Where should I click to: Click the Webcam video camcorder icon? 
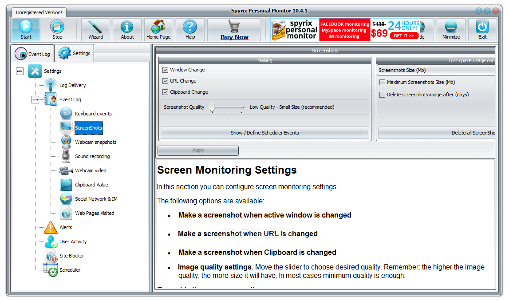[x=66, y=170]
